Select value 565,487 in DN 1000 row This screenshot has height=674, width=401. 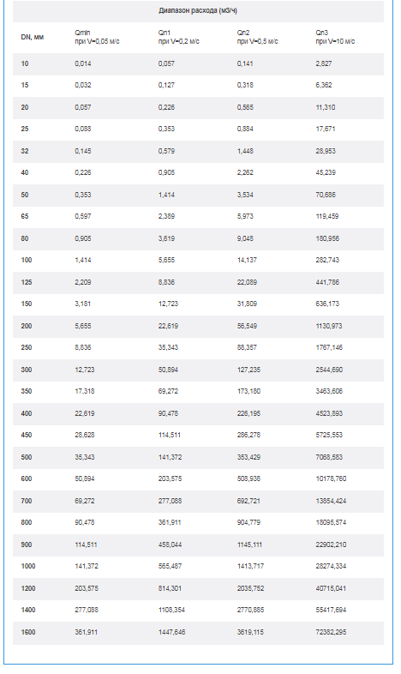coord(170,567)
